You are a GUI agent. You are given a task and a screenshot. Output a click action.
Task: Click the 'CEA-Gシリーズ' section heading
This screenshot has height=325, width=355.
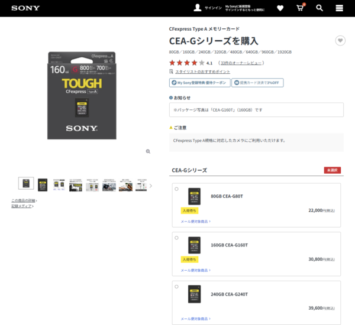(x=189, y=170)
